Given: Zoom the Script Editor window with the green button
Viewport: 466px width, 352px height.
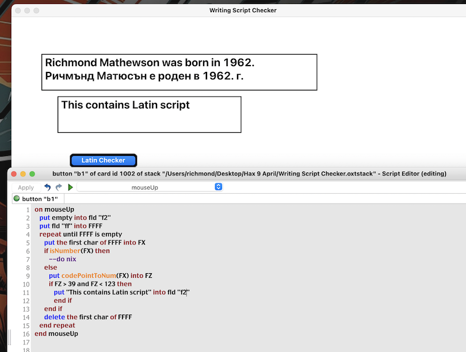Looking at the screenshot, I should tap(32, 174).
